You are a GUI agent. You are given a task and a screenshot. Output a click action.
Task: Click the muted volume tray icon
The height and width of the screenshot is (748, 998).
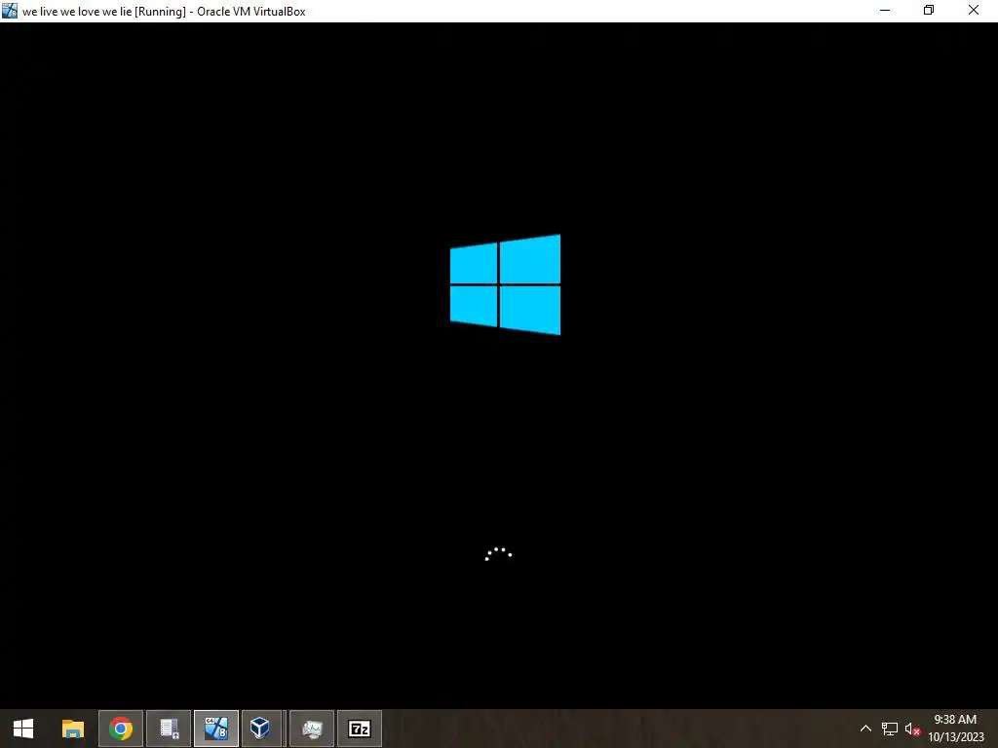(x=912, y=729)
